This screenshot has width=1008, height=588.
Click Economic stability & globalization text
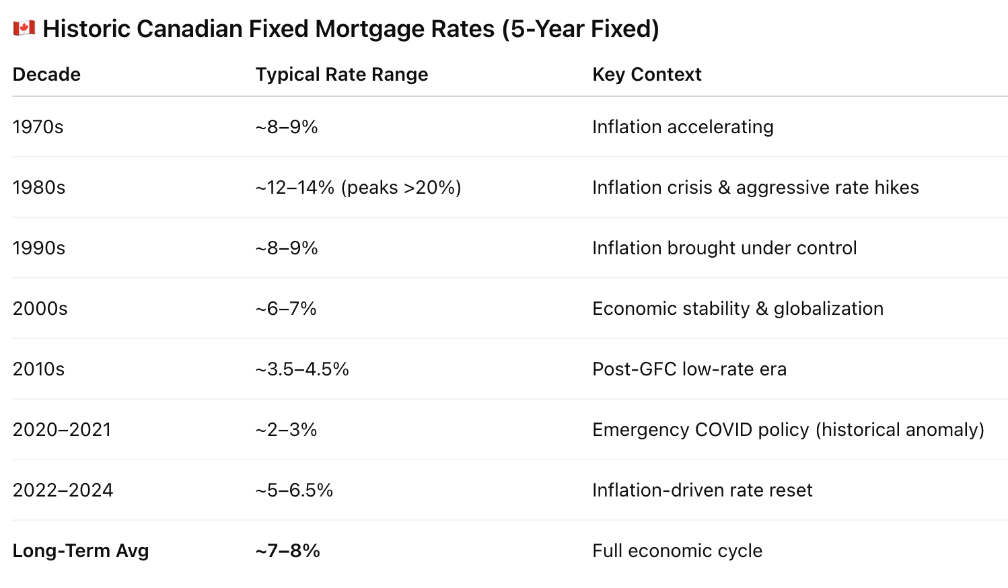(x=737, y=309)
